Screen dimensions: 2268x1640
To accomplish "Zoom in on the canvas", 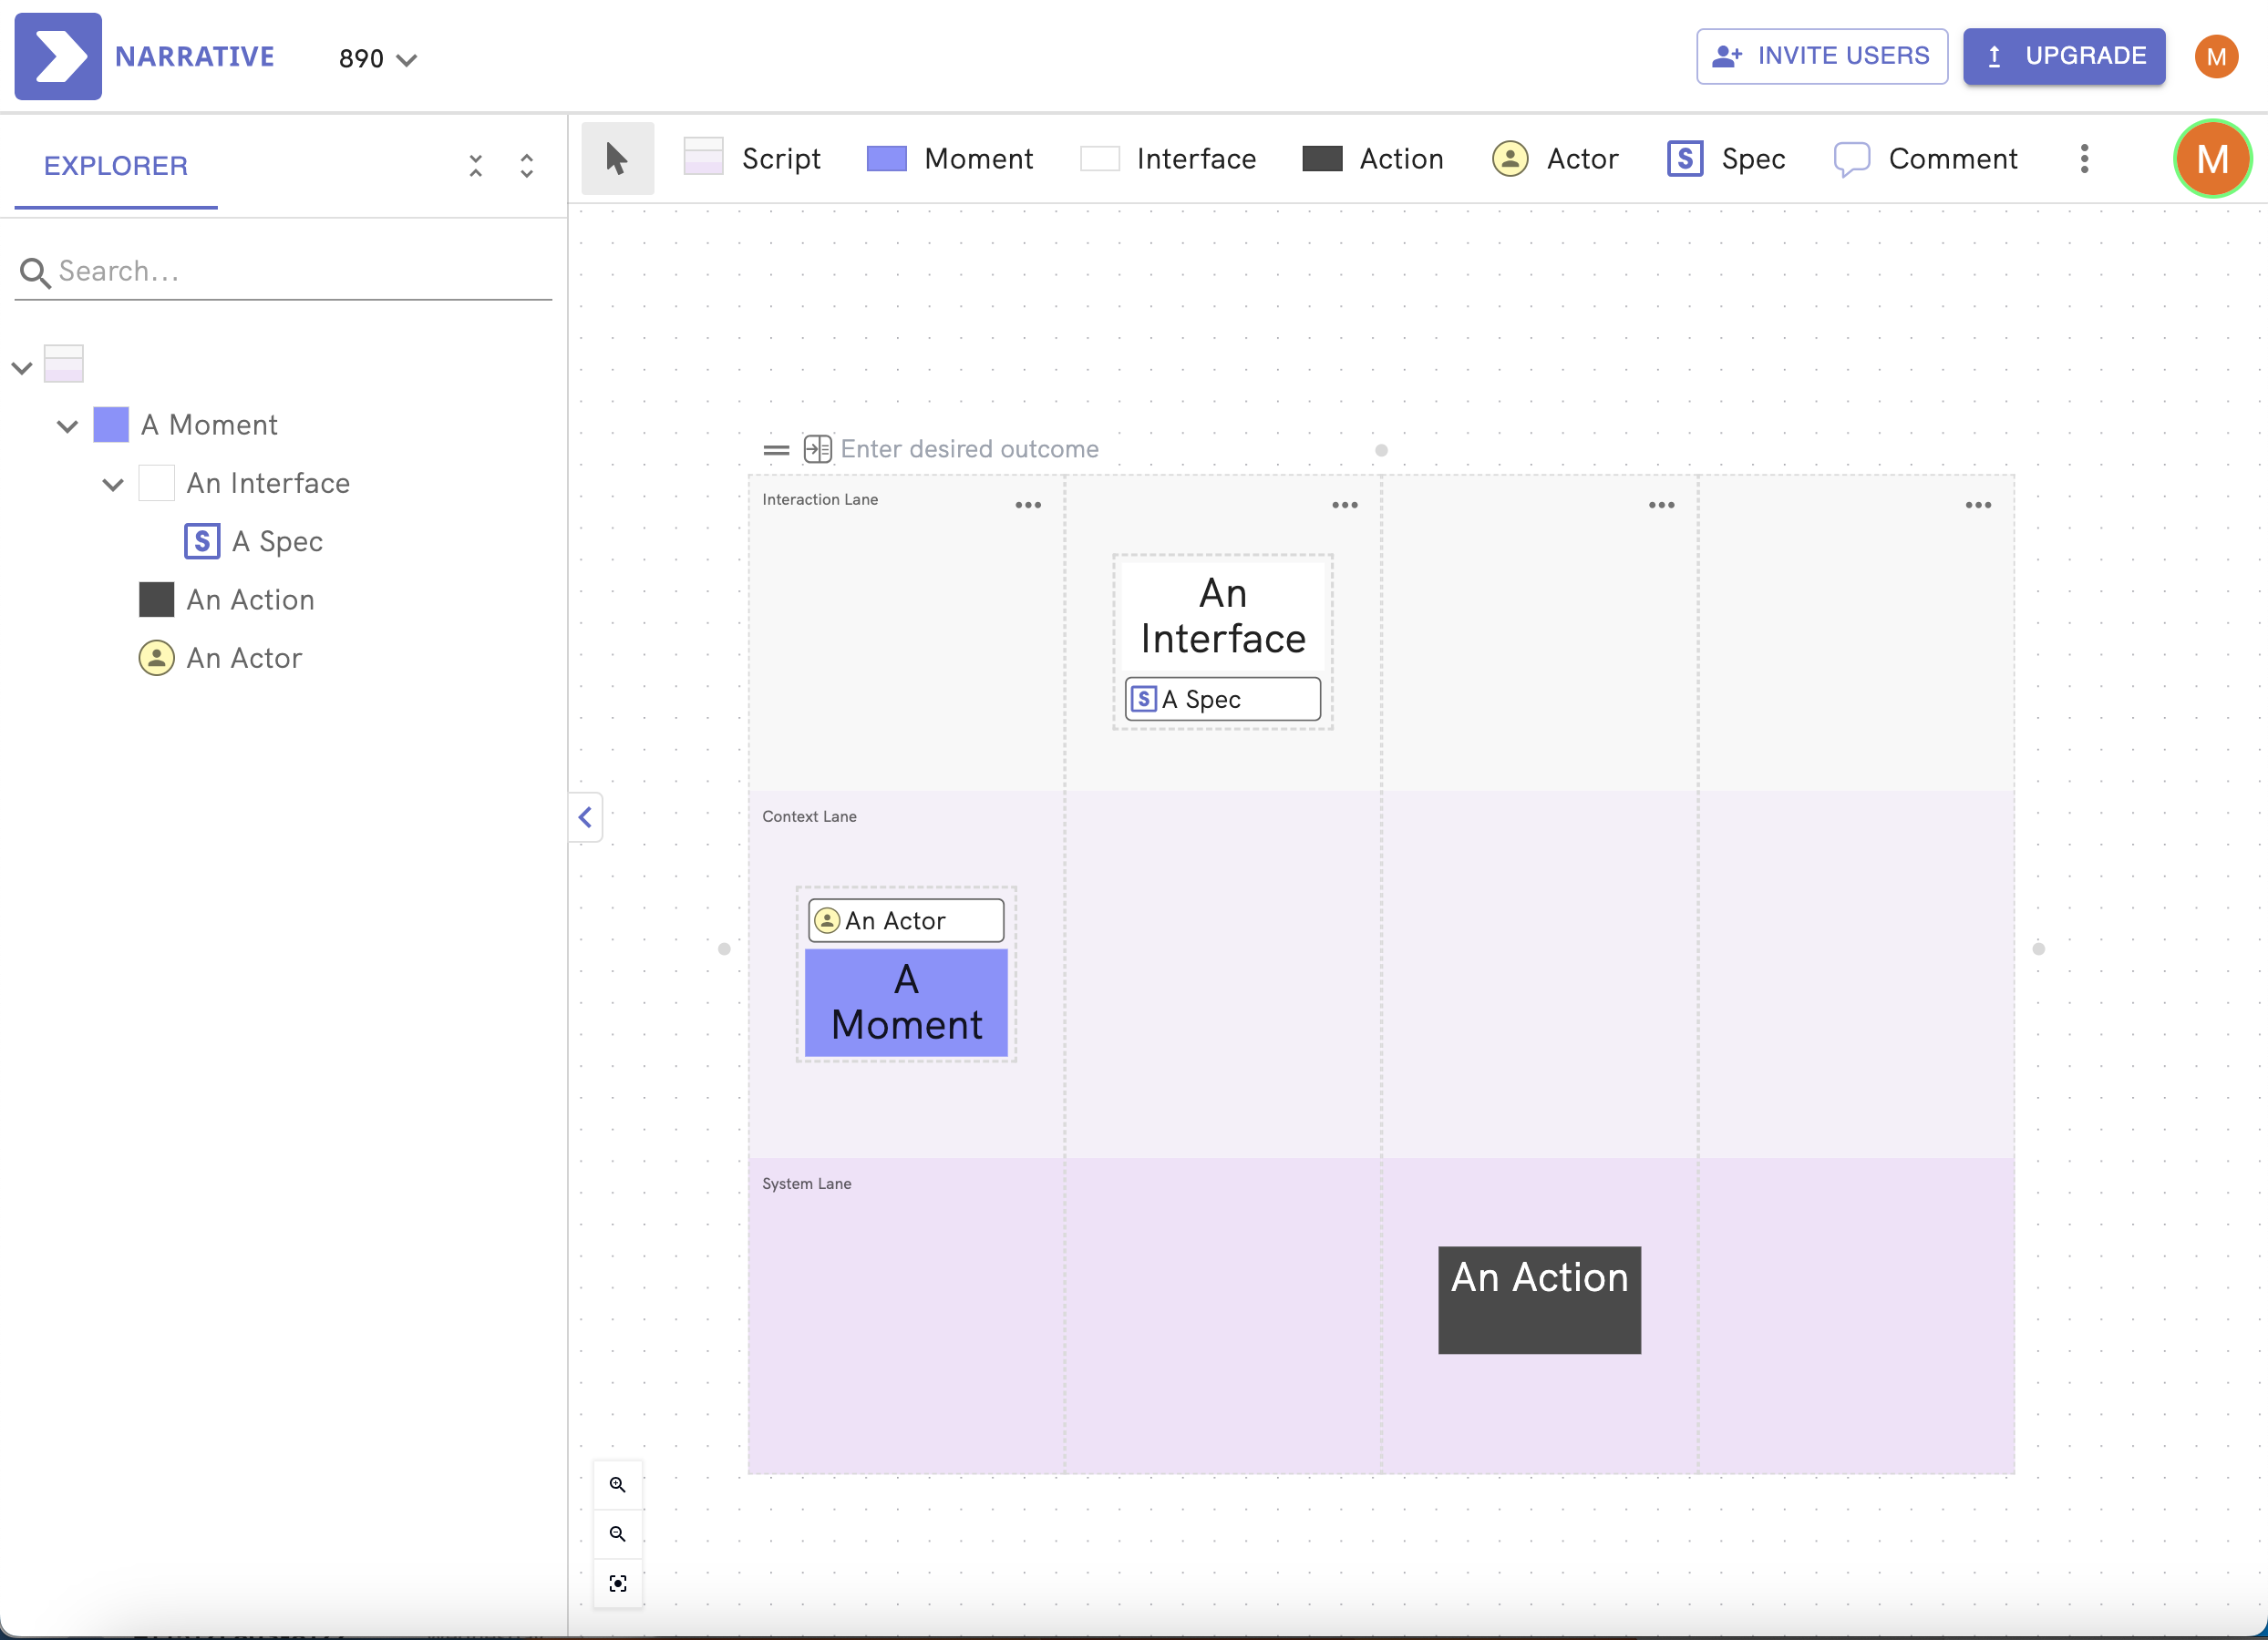I will pyautogui.click(x=618, y=1485).
